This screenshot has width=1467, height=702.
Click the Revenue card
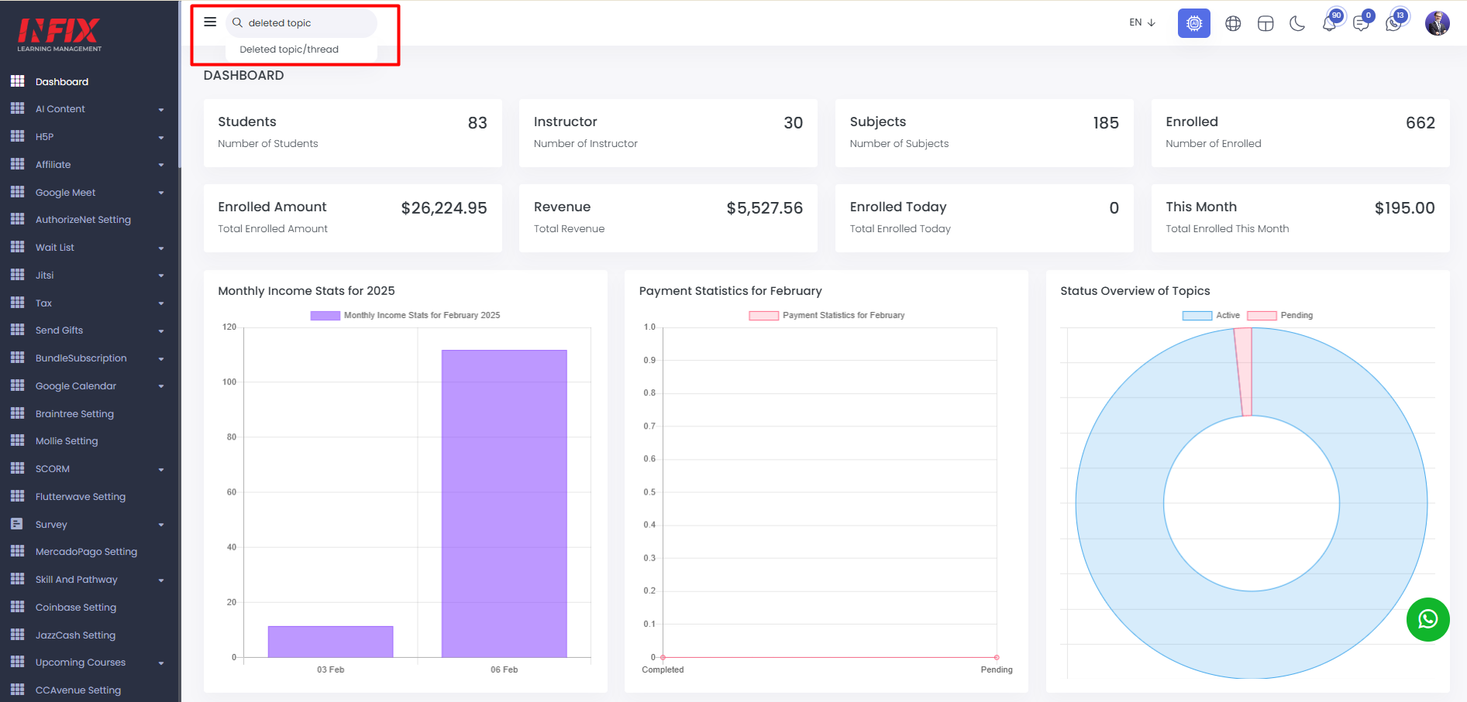tap(668, 217)
